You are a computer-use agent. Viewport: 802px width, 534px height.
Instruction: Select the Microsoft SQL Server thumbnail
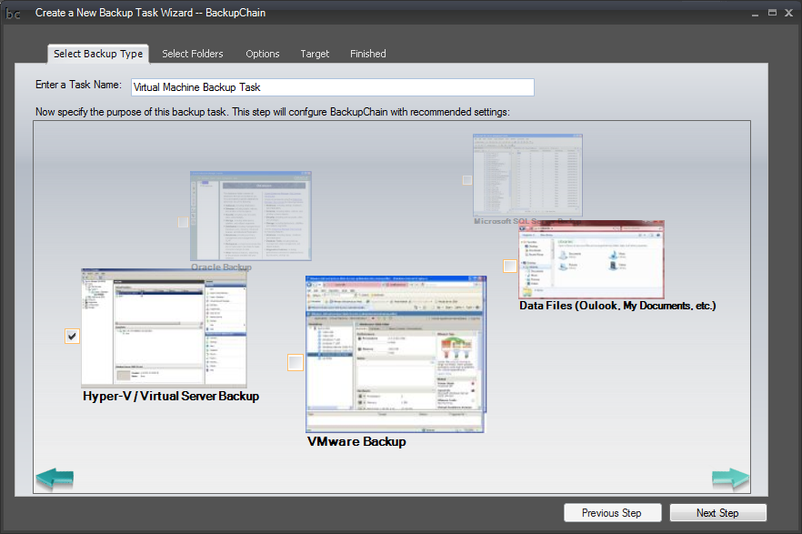point(527,176)
